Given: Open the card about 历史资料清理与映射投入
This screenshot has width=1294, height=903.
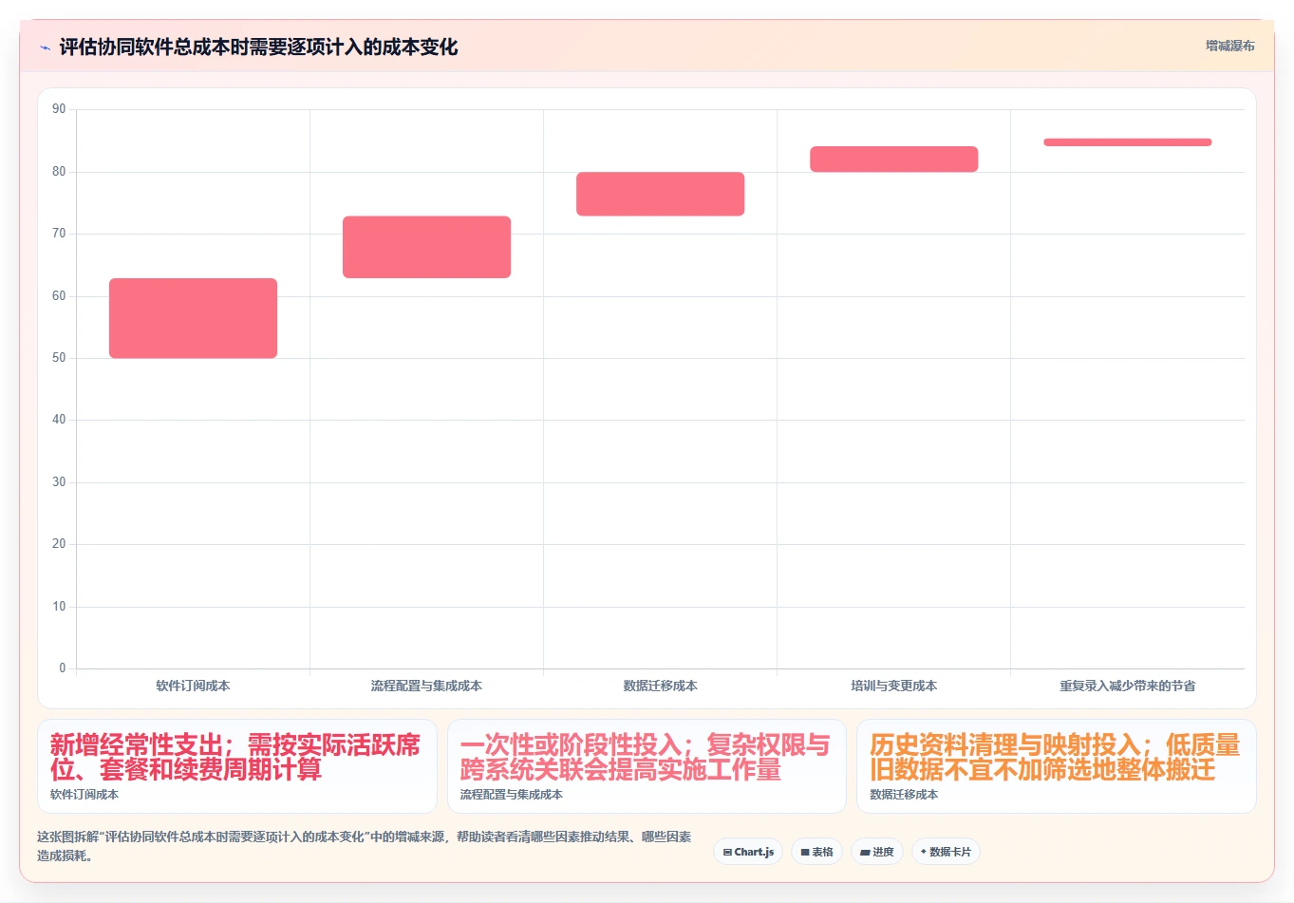Looking at the screenshot, I should [x=1056, y=766].
